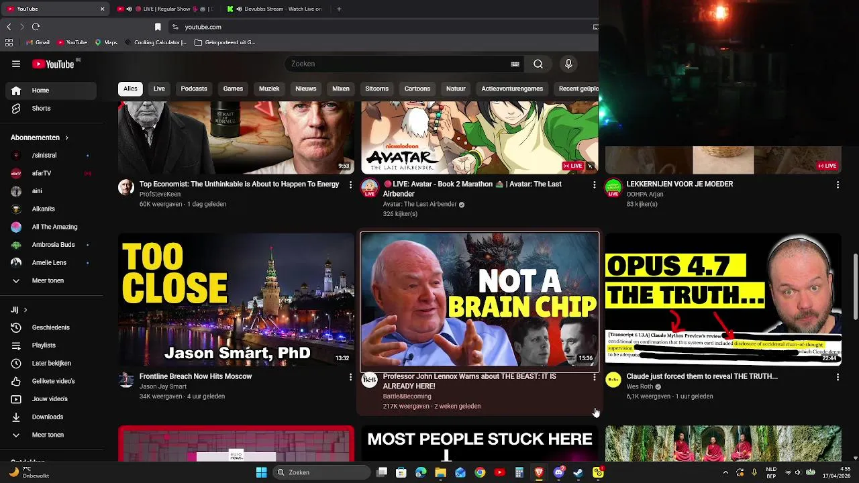Open a new browser tab
This screenshot has height=483, width=859.
338,9
